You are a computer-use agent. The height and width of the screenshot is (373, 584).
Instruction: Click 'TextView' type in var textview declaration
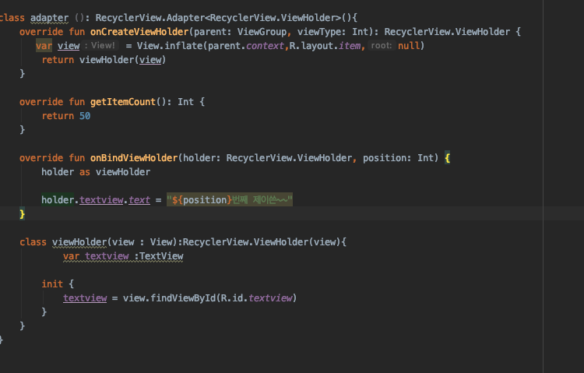[x=161, y=256]
